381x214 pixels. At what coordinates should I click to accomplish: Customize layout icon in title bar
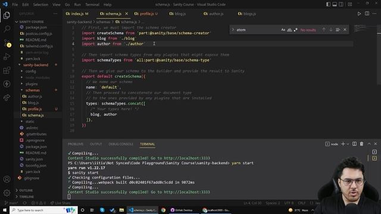(x=349, y=4)
